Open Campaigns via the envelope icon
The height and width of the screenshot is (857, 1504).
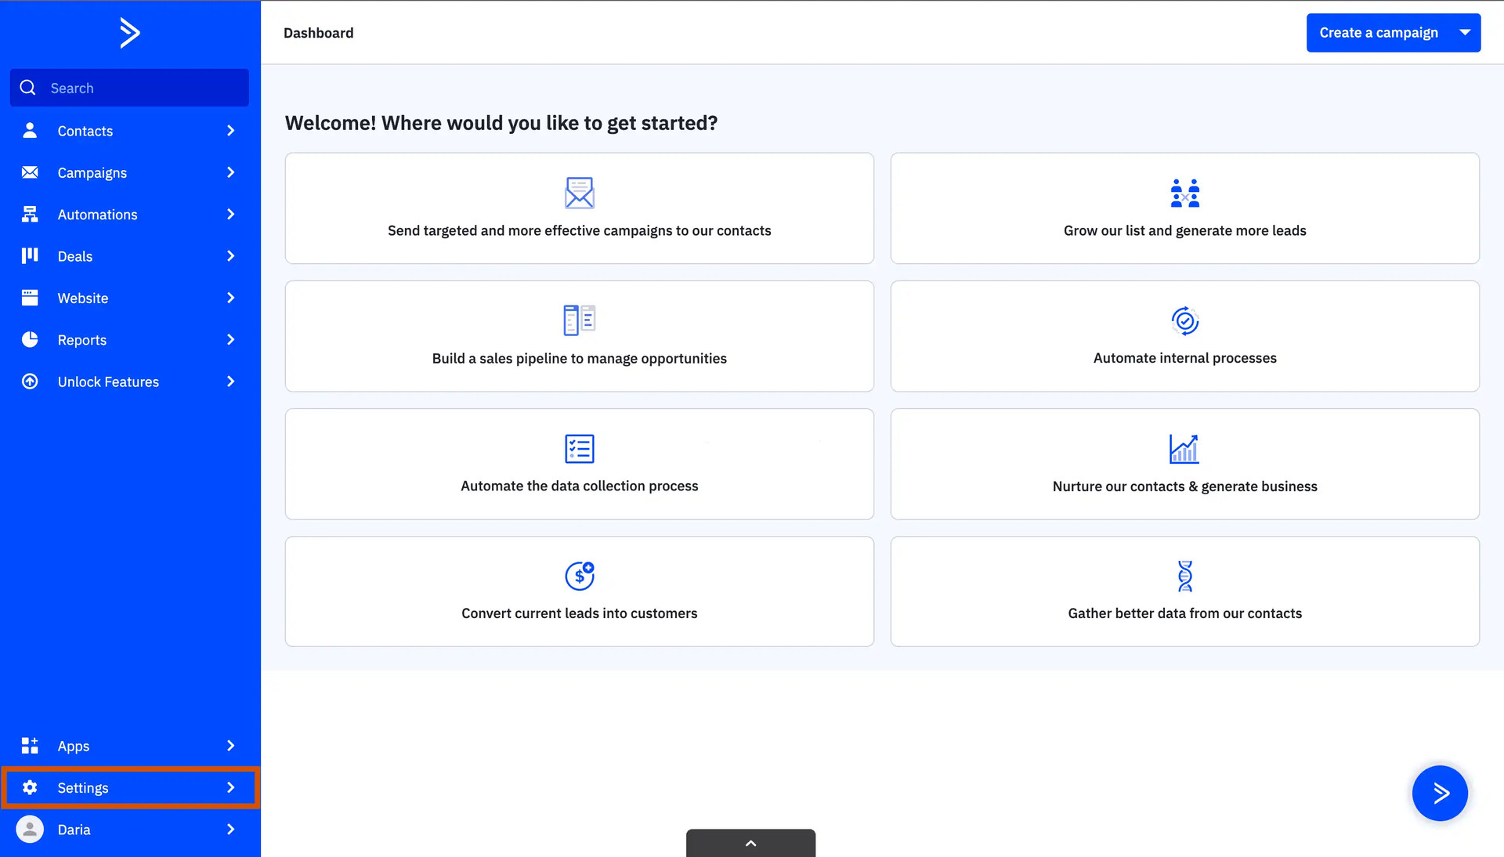30,172
